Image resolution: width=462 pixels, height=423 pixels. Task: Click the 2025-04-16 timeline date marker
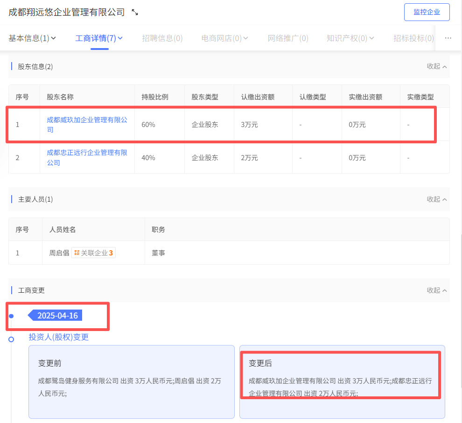(57, 316)
